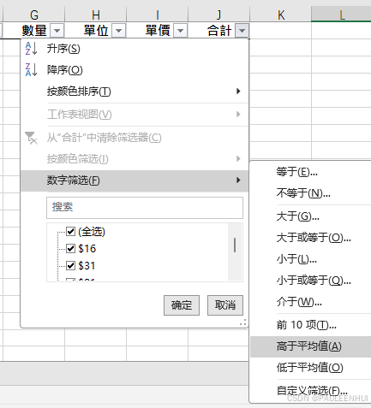371x408 pixels.
Task: Open 按颜色排序(T) submenu
Action: (135, 92)
